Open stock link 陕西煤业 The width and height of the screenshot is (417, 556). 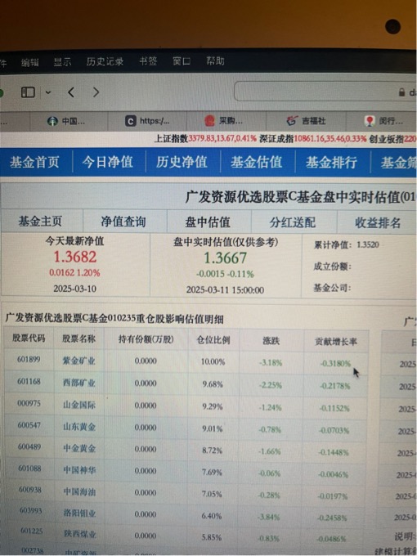pos(80,534)
